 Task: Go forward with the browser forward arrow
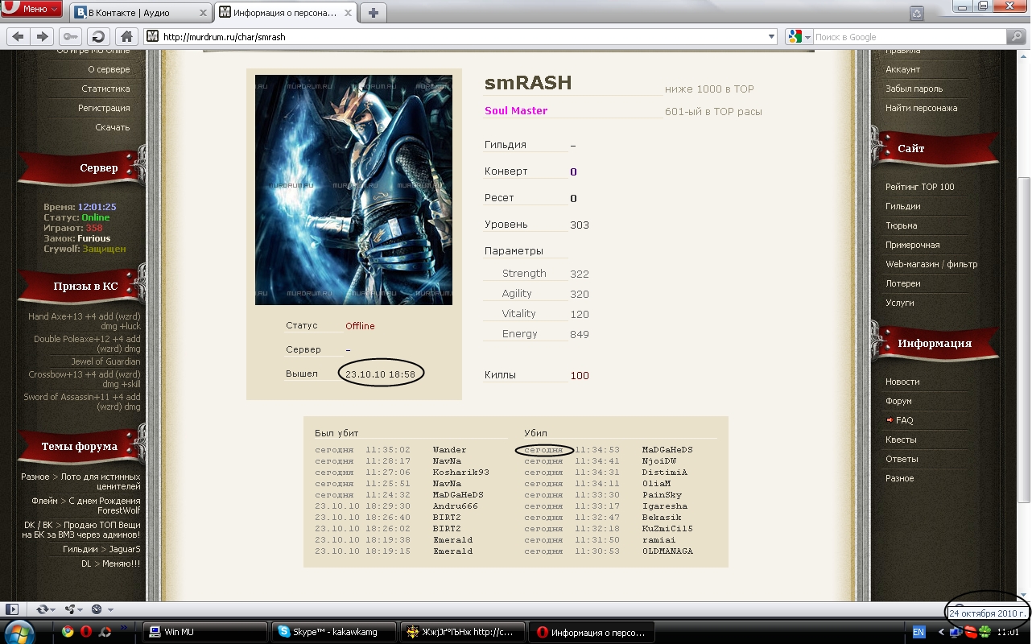tap(43, 36)
